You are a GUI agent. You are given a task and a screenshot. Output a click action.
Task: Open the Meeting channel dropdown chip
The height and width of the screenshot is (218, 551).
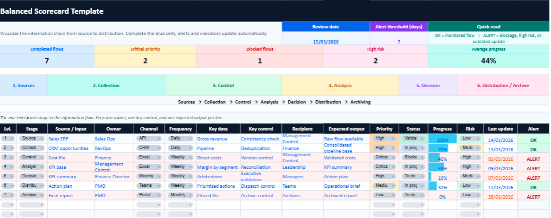click(x=149, y=176)
